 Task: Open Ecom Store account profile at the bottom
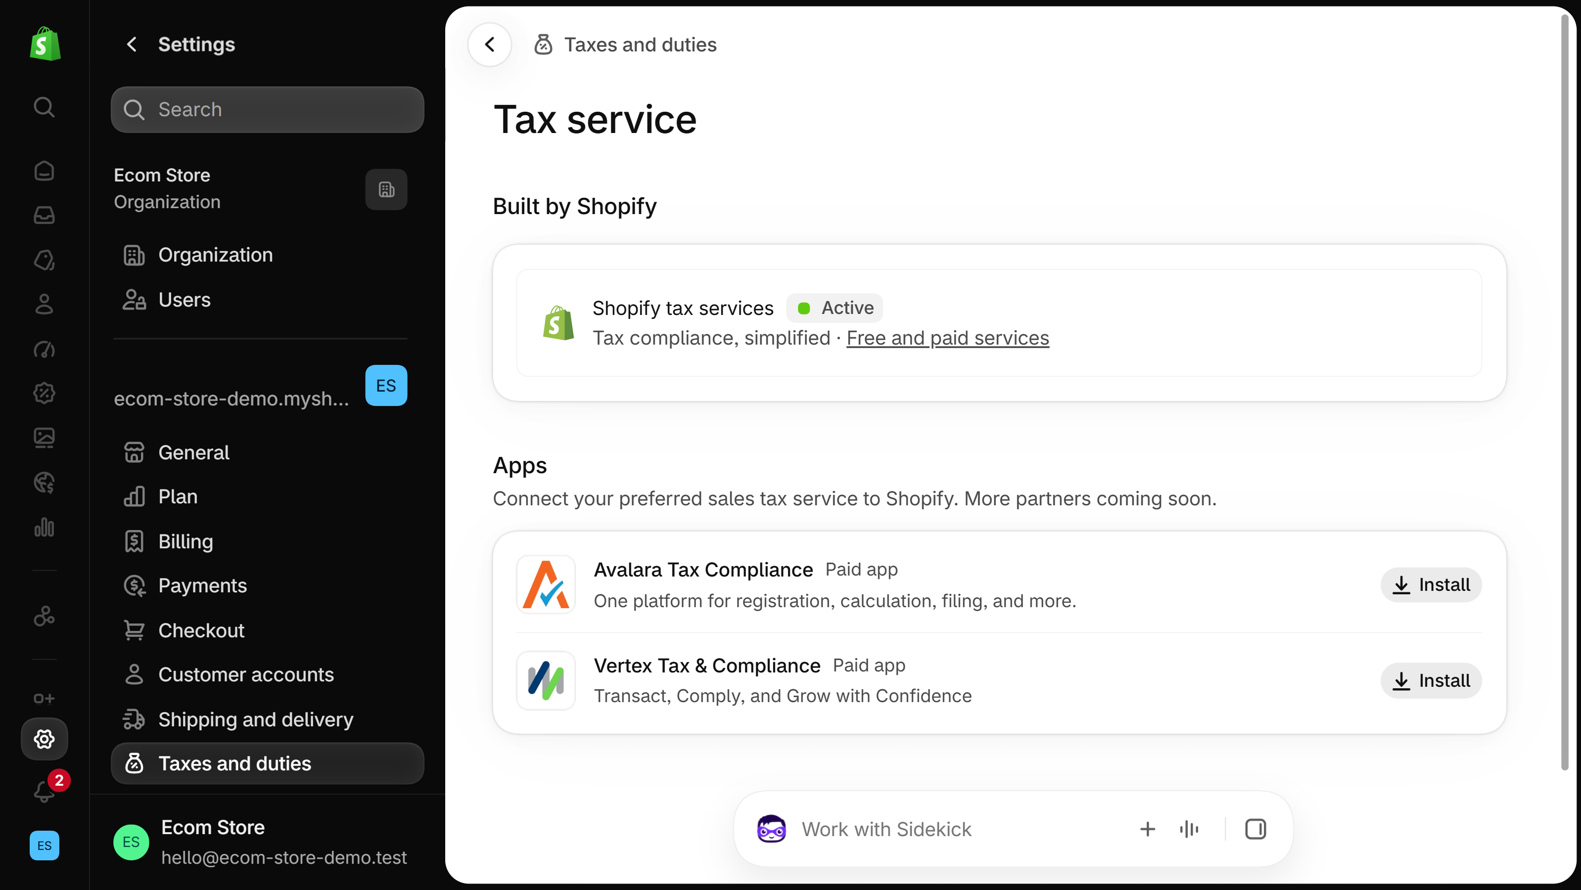click(260, 842)
